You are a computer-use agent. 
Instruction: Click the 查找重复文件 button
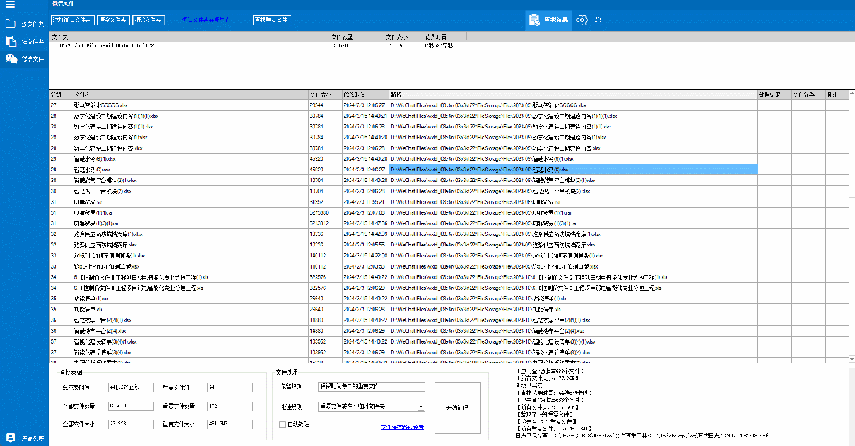tap(272, 20)
